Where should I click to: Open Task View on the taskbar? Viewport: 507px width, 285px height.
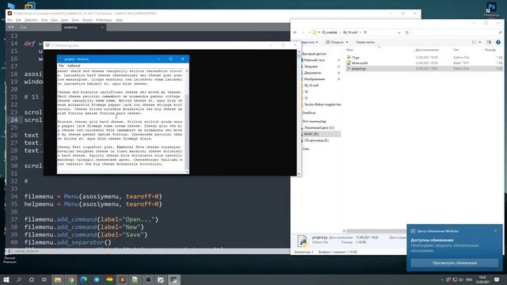(44, 279)
